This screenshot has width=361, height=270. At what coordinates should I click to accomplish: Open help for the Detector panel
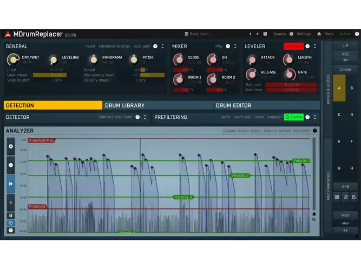(137, 117)
